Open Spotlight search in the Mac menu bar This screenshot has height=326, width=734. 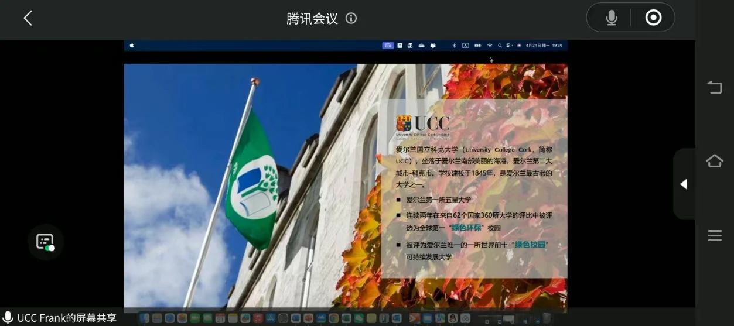tap(500, 46)
